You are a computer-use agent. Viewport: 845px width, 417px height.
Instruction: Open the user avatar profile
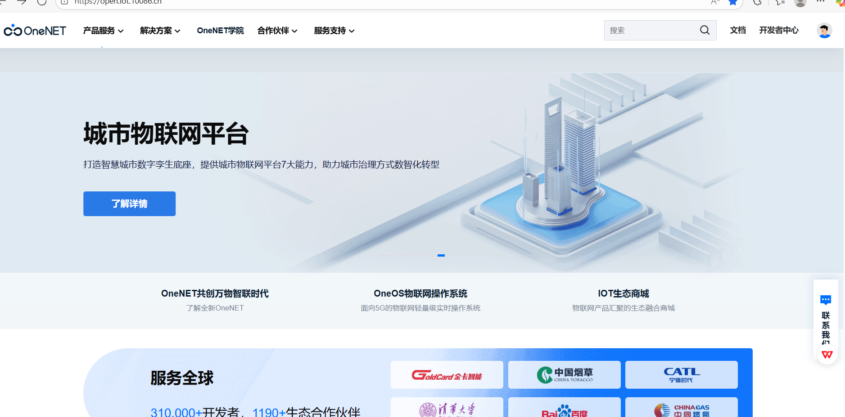[x=824, y=31]
